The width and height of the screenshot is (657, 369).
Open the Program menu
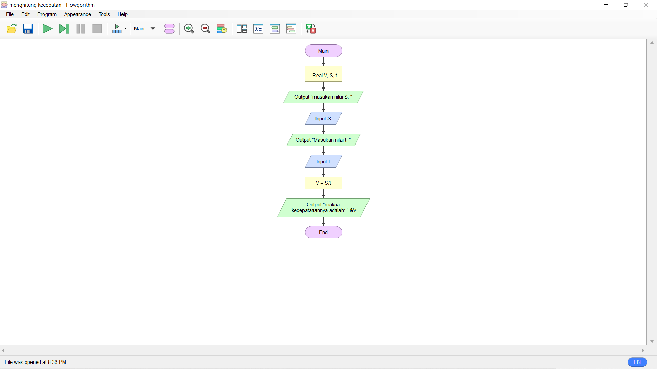pos(47,14)
